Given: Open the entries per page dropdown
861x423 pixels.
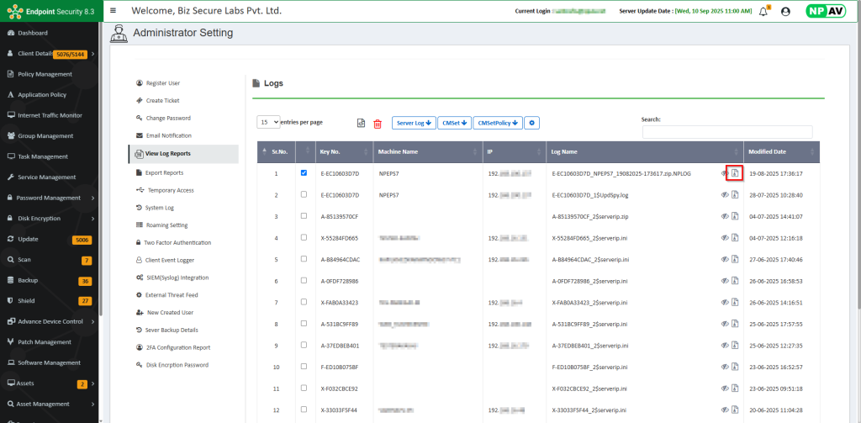Looking at the screenshot, I should coord(268,122).
